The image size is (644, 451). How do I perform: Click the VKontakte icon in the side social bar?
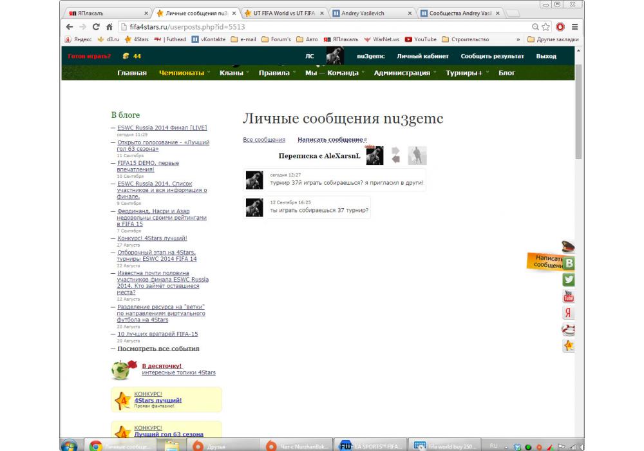pyautogui.click(x=569, y=263)
